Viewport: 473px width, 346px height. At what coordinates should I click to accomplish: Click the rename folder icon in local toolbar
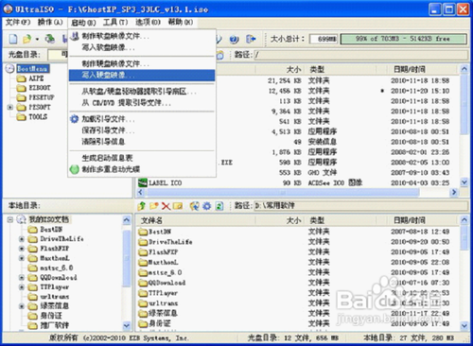click(x=178, y=206)
